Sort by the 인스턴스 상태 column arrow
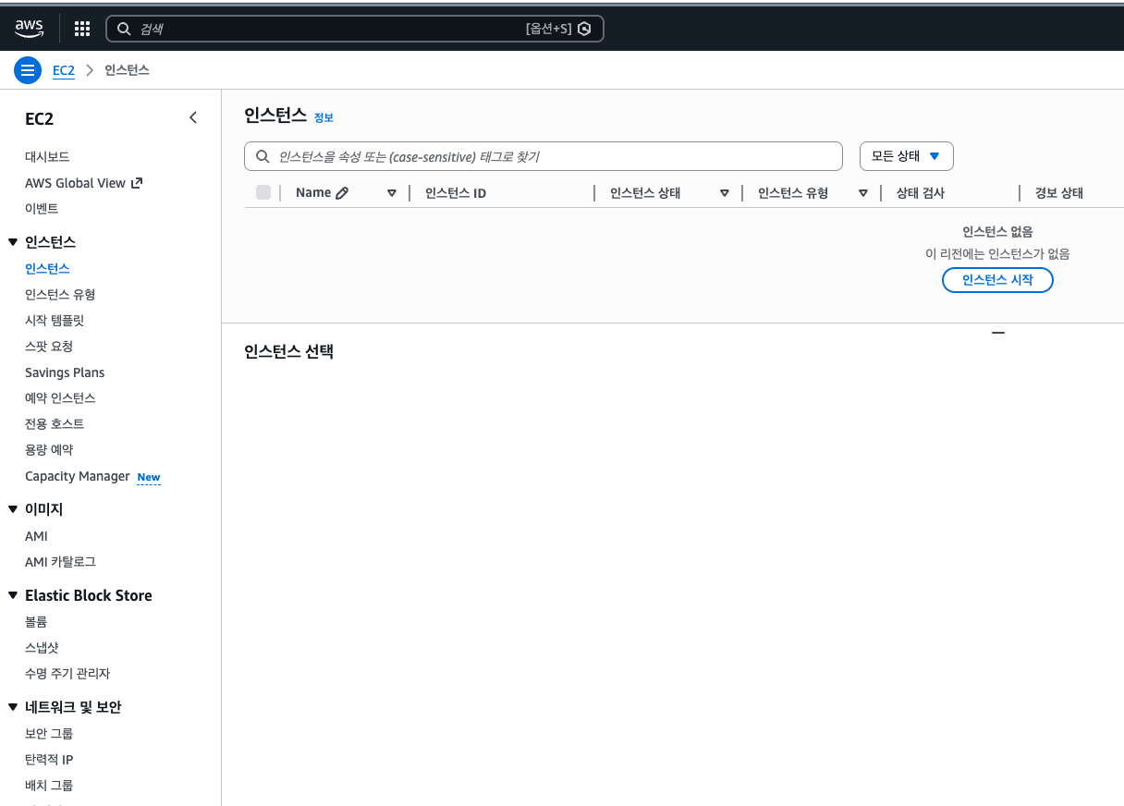This screenshot has width=1124, height=806. click(x=725, y=193)
